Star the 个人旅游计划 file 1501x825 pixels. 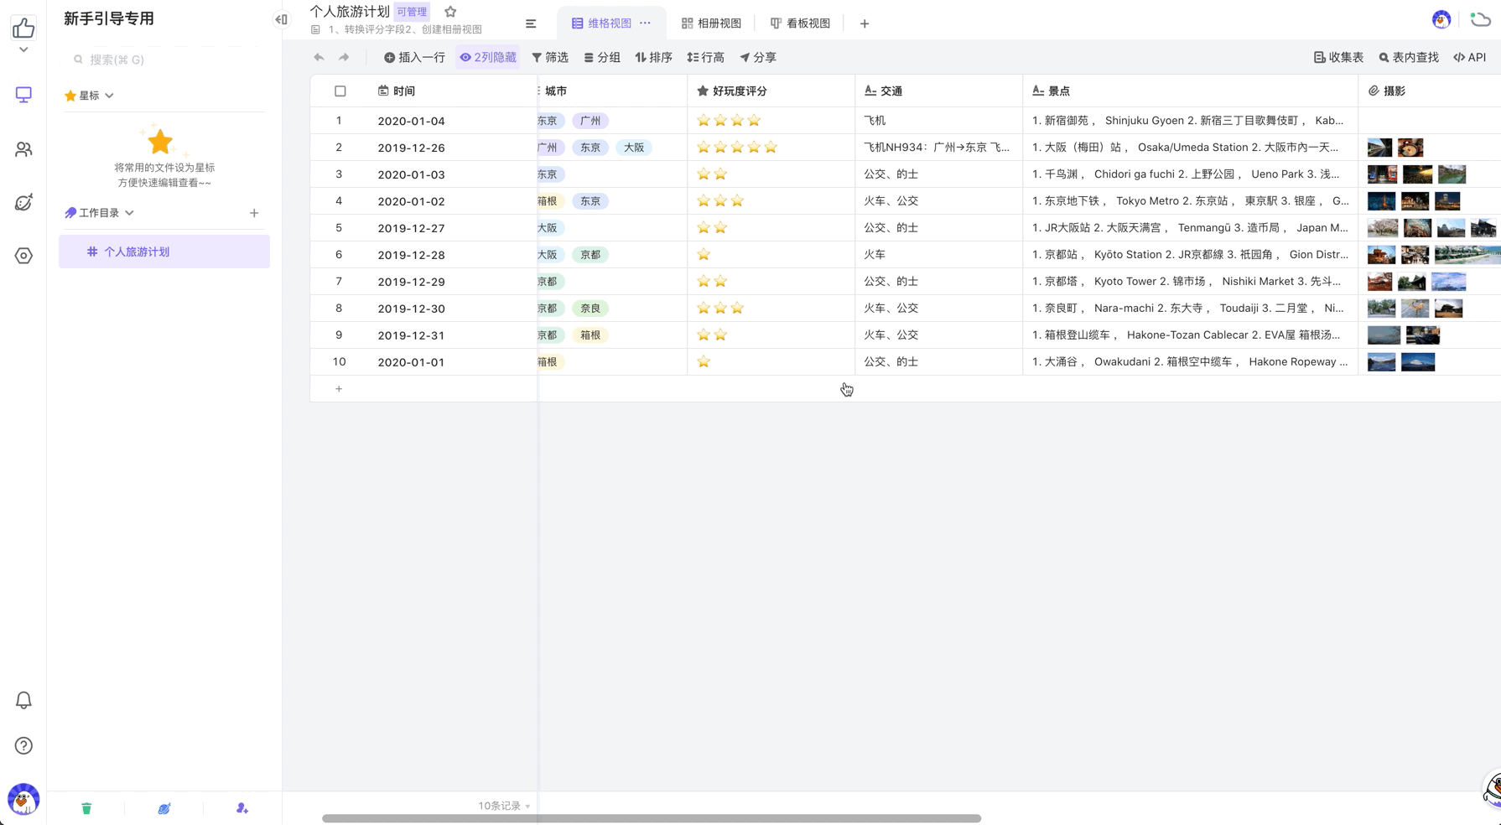pos(450,12)
